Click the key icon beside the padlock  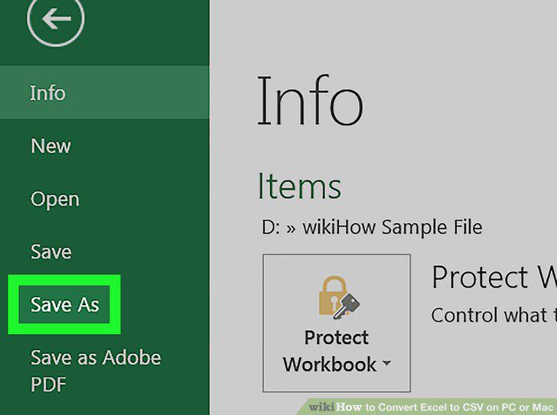(347, 306)
